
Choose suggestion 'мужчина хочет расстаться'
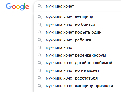tap(77, 78)
